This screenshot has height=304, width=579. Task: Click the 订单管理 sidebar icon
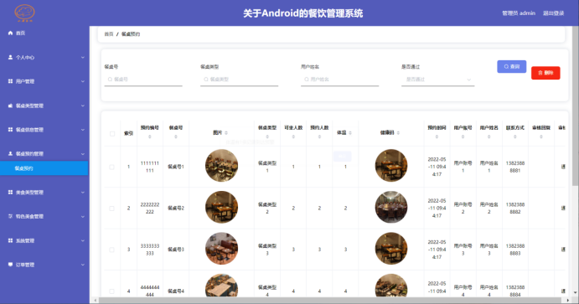(x=10, y=265)
